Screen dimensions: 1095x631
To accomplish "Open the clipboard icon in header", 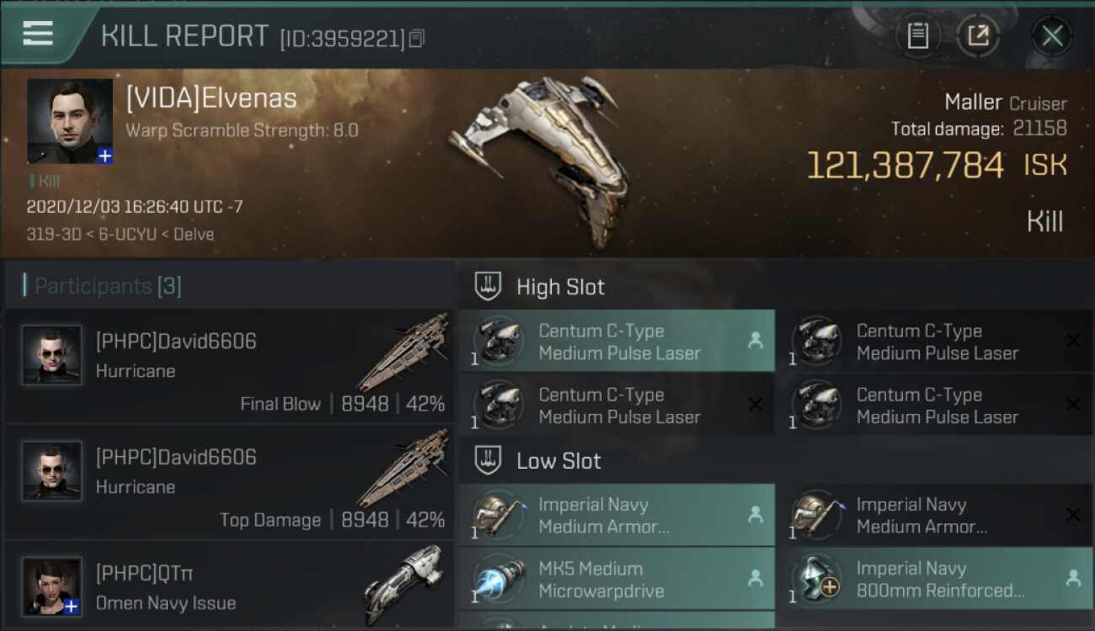I will tap(917, 35).
